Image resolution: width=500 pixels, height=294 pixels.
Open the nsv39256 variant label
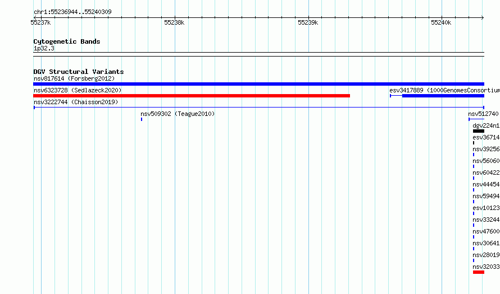pos(487,149)
